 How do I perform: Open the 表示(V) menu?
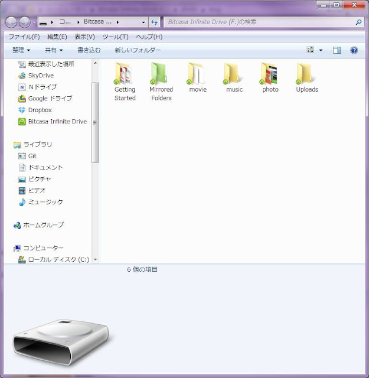point(84,37)
